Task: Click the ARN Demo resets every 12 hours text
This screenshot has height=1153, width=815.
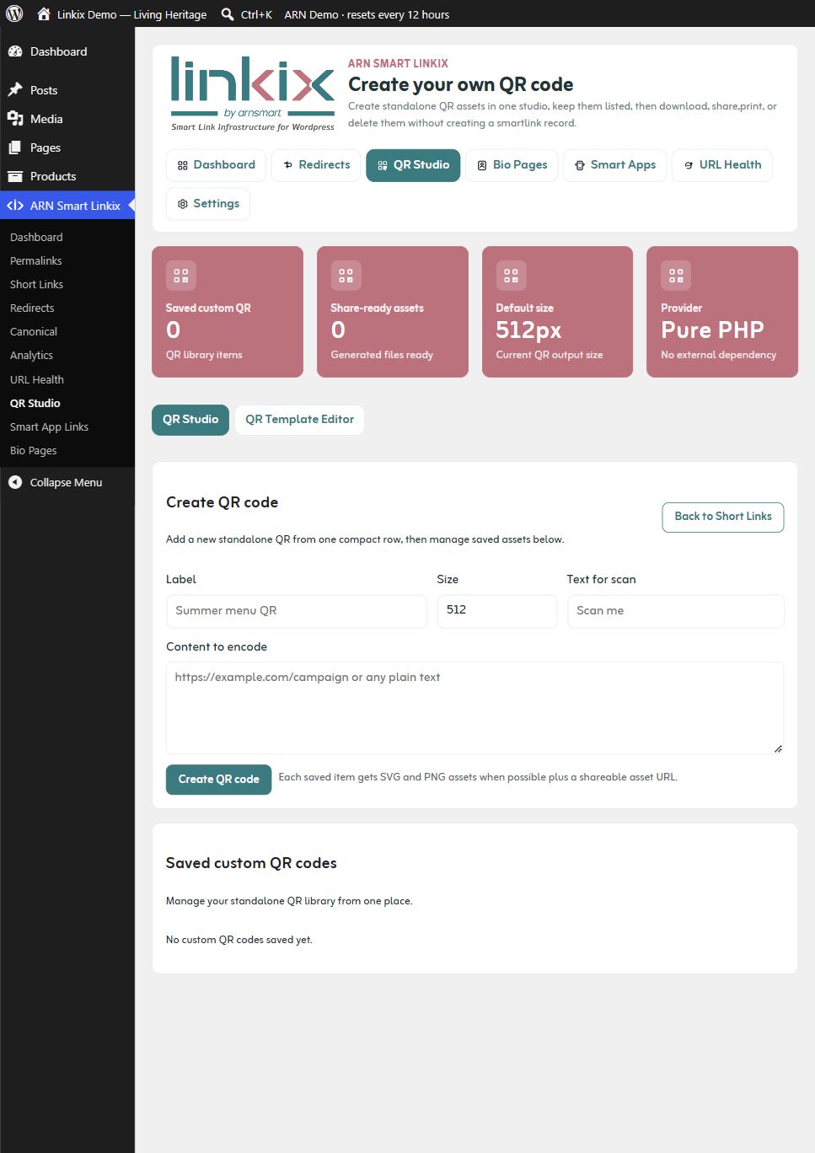Action: [x=367, y=14]
